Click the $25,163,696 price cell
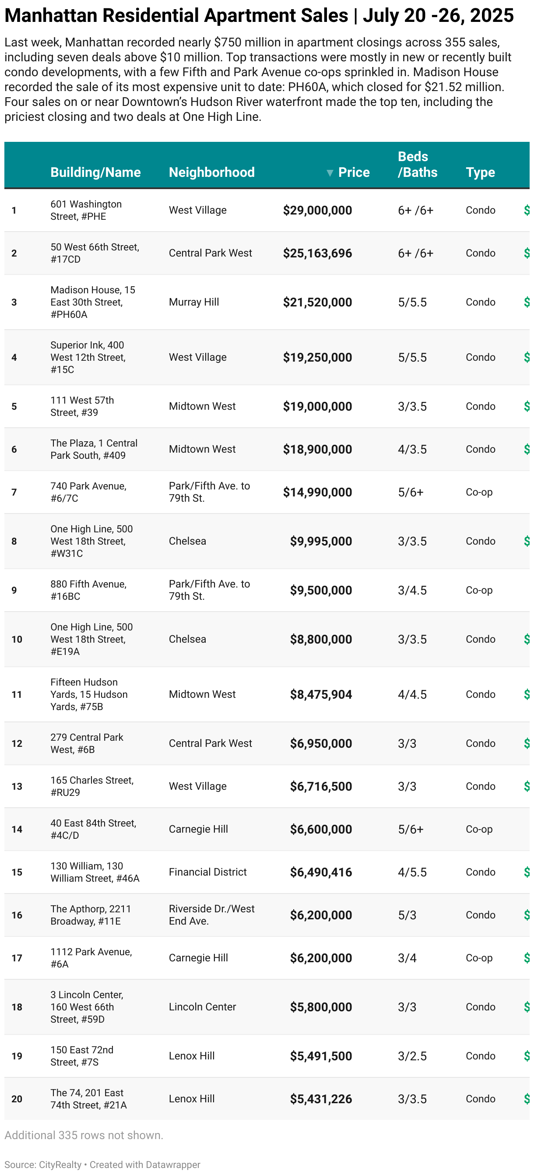Screen dimensions: 534x1175 point(317,253)
